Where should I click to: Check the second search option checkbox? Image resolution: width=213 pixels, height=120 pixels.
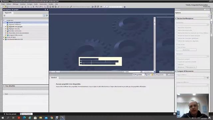(x=177, y=30)
